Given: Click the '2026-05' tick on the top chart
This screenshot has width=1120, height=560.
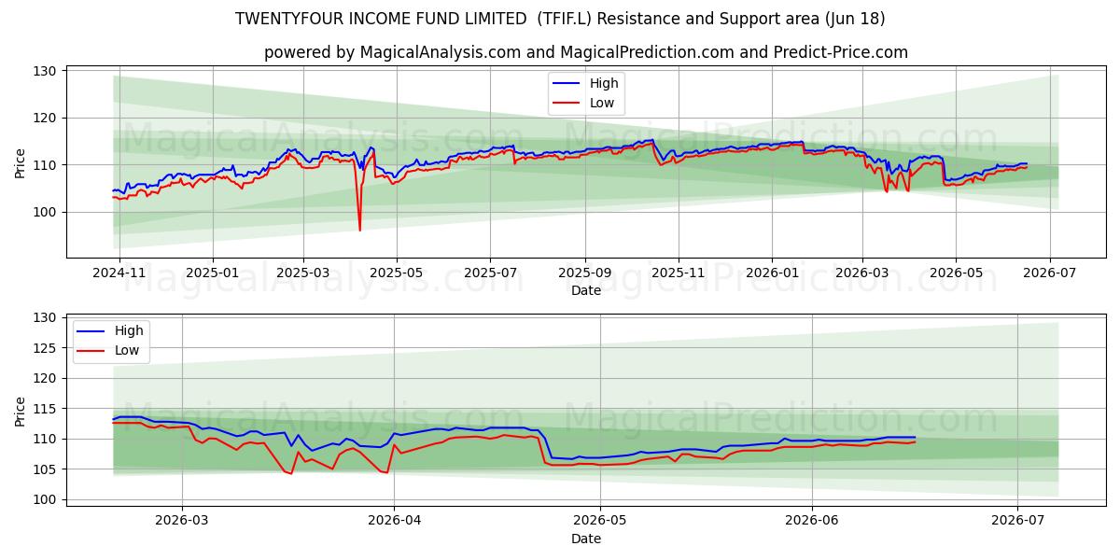Looking at the screenshot, I should 955,273.
